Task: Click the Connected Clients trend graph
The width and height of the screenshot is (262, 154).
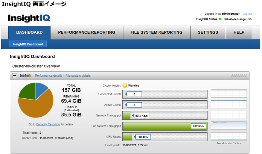Action: pos(228,94)
